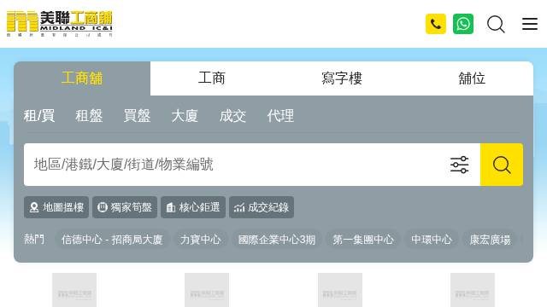Screen dimensions: 547x307
Task: Choose hot tag 國際企業中心3期
Action: pos(277,240)
